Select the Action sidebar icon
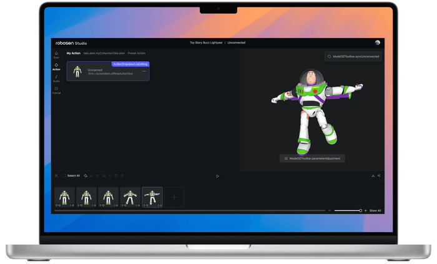This screenshot has height=264, width=437. click(56, 66)
